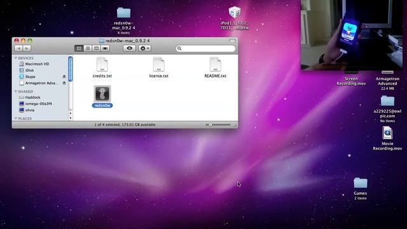Switch to list view

click(x=88, y=48)
